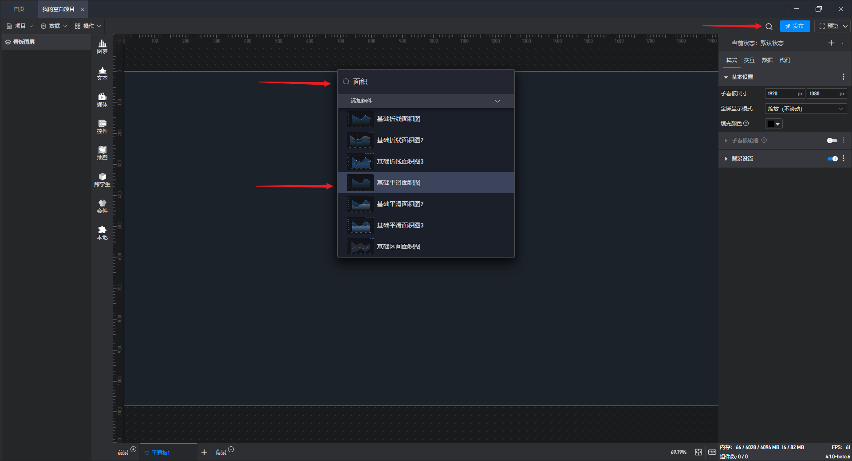Click fit-to-screen icon in bottom bar

[698, 452]
